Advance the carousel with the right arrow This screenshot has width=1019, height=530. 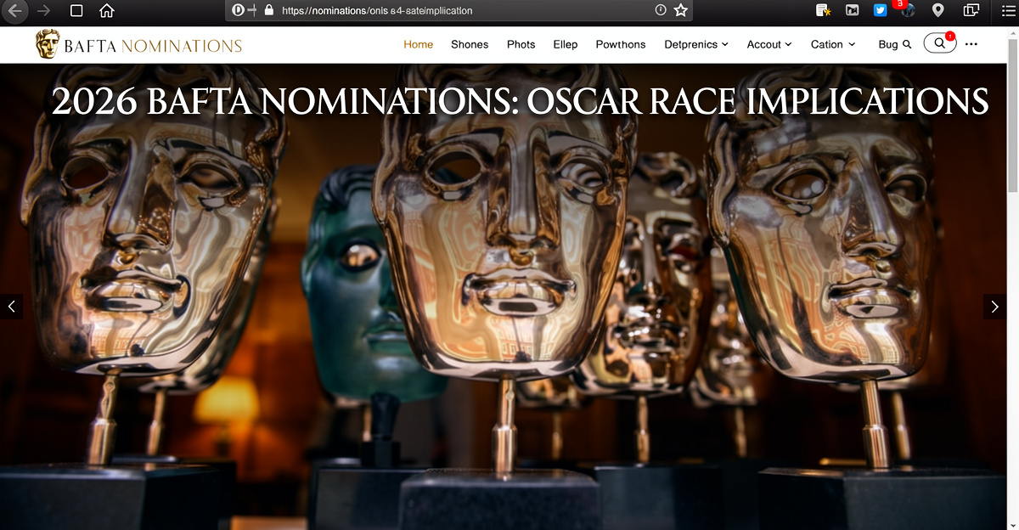(x=994, y=306)
